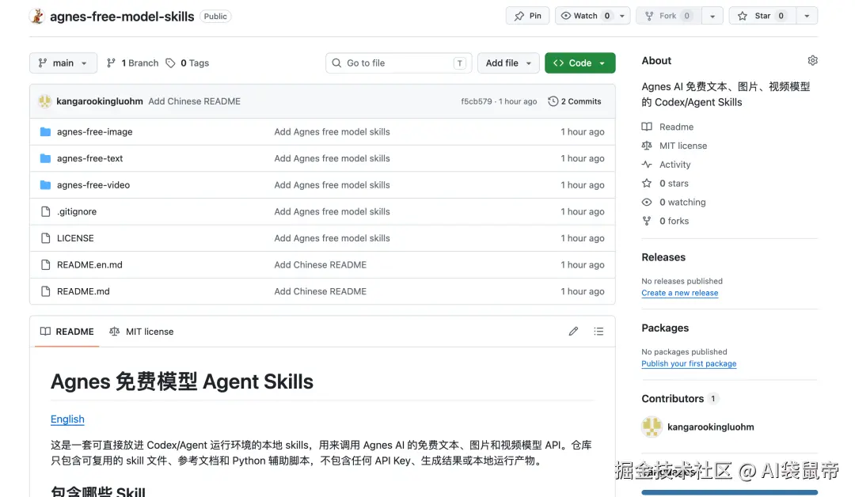
Task: View the 2 Commits history
Action: 575,101
